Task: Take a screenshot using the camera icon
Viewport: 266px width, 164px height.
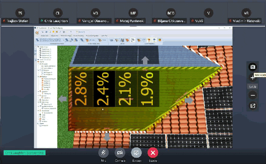Action: [252, 67]
